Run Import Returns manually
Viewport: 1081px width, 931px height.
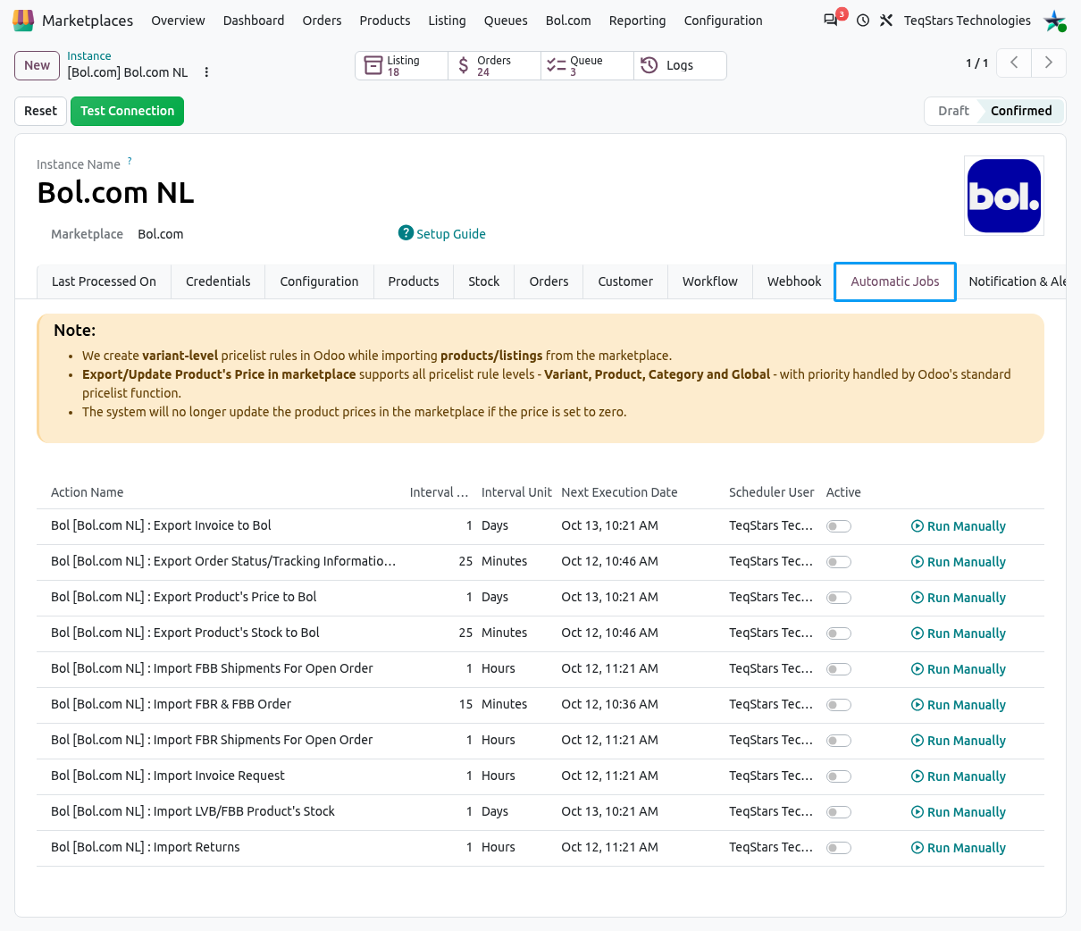[x=959, y=848]
